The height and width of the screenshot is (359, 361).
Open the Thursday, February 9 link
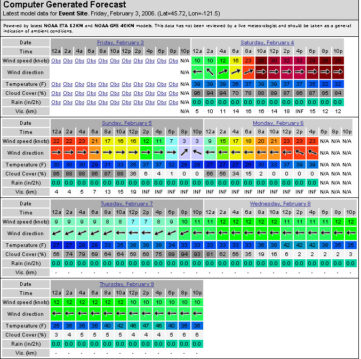(126, 284)
